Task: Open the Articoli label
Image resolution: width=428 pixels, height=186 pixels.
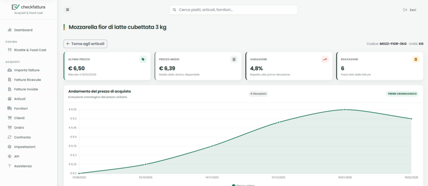Action: pos(20,99)
